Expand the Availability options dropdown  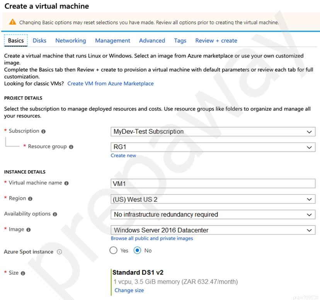click(213, 215)
